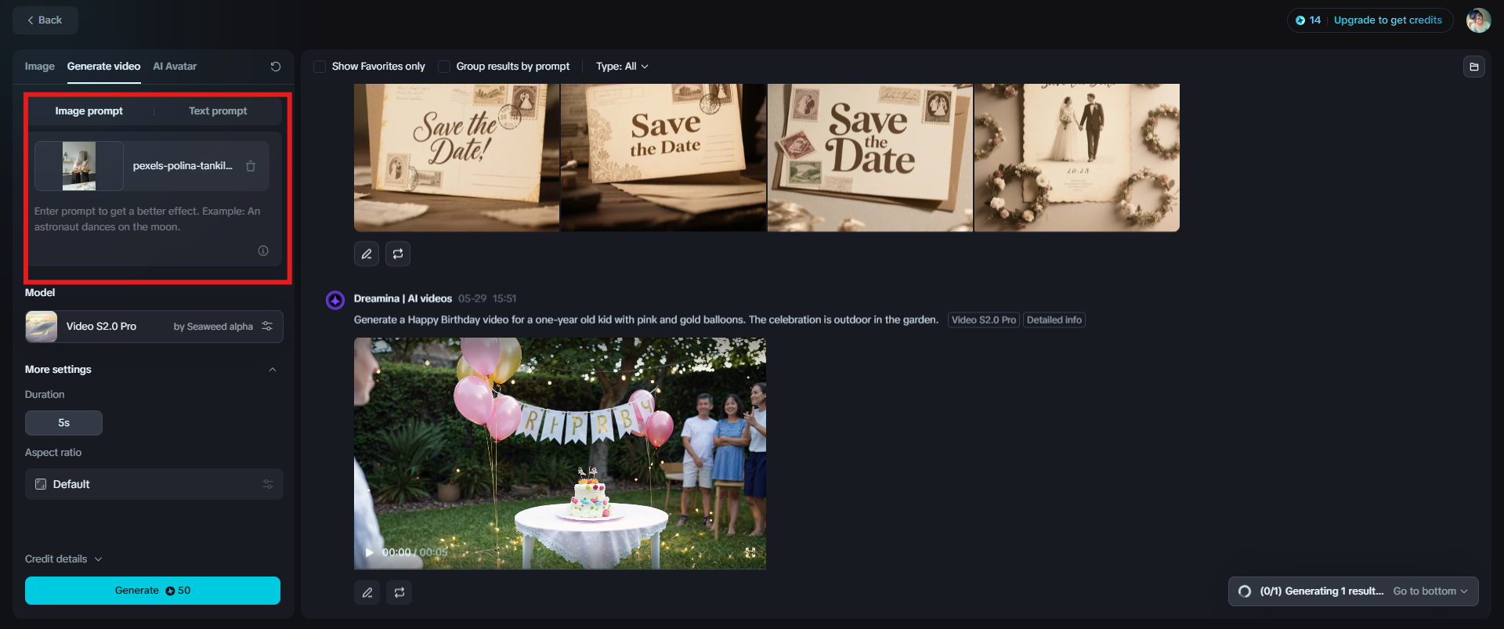The width and height of the screenshot is (1504, 629).
Task: Go Back to the previous page
Action: click(45, 20)
